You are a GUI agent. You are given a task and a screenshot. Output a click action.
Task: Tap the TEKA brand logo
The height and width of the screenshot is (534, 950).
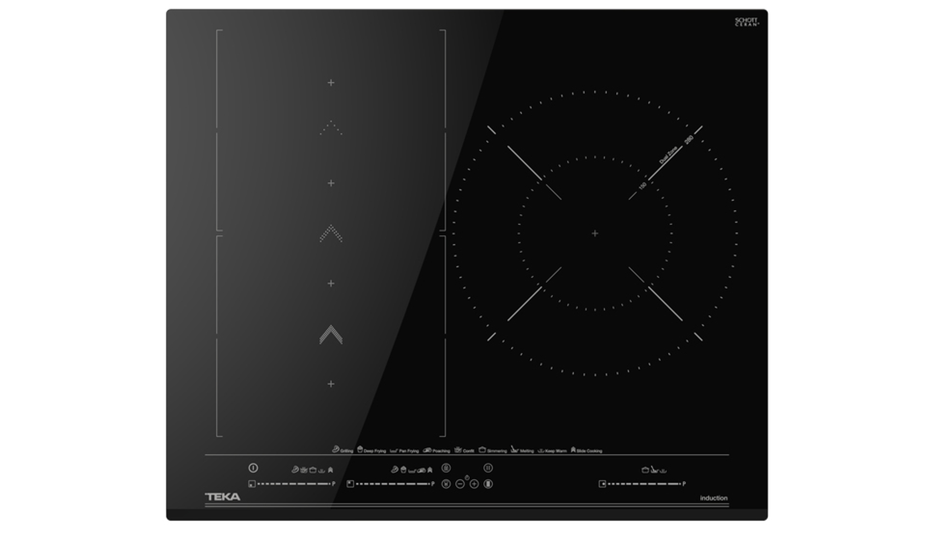(222, 497)
